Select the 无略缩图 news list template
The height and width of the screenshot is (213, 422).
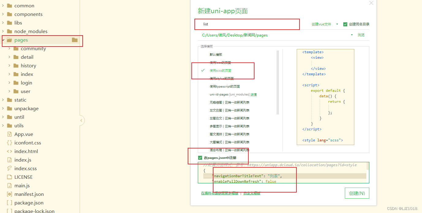(x=229, y=102)
